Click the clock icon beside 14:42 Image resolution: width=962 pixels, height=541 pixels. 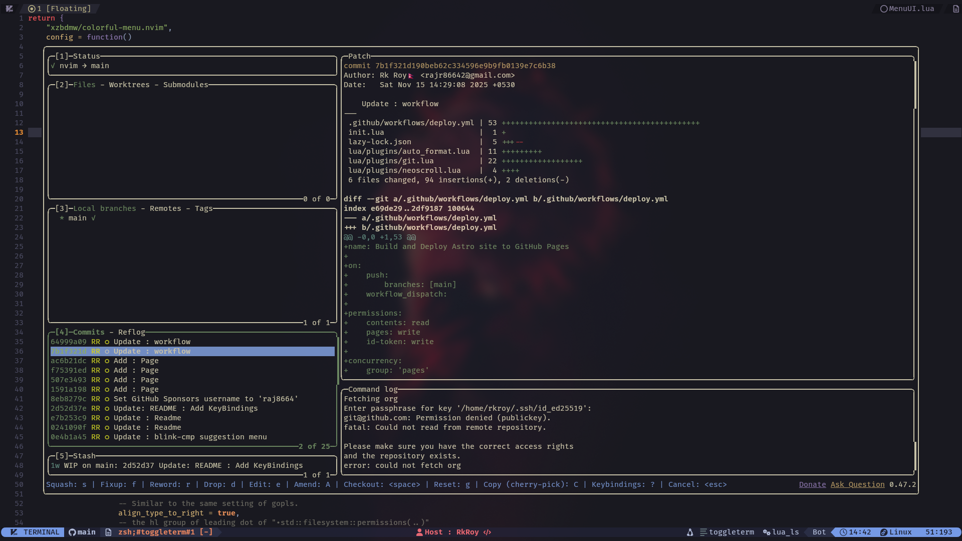(842, 532)
